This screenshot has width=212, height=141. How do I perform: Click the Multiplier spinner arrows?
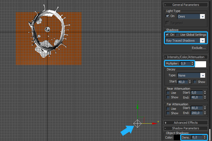click(x=192, y=63)
